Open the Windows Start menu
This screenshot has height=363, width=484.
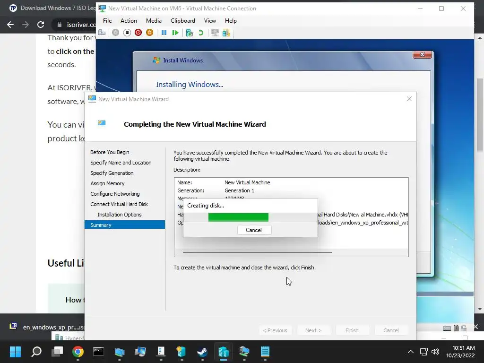pos(15,352)
